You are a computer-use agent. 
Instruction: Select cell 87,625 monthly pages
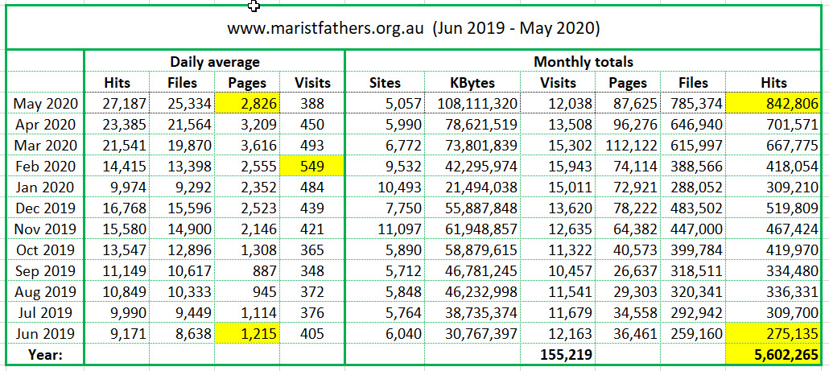627,104
